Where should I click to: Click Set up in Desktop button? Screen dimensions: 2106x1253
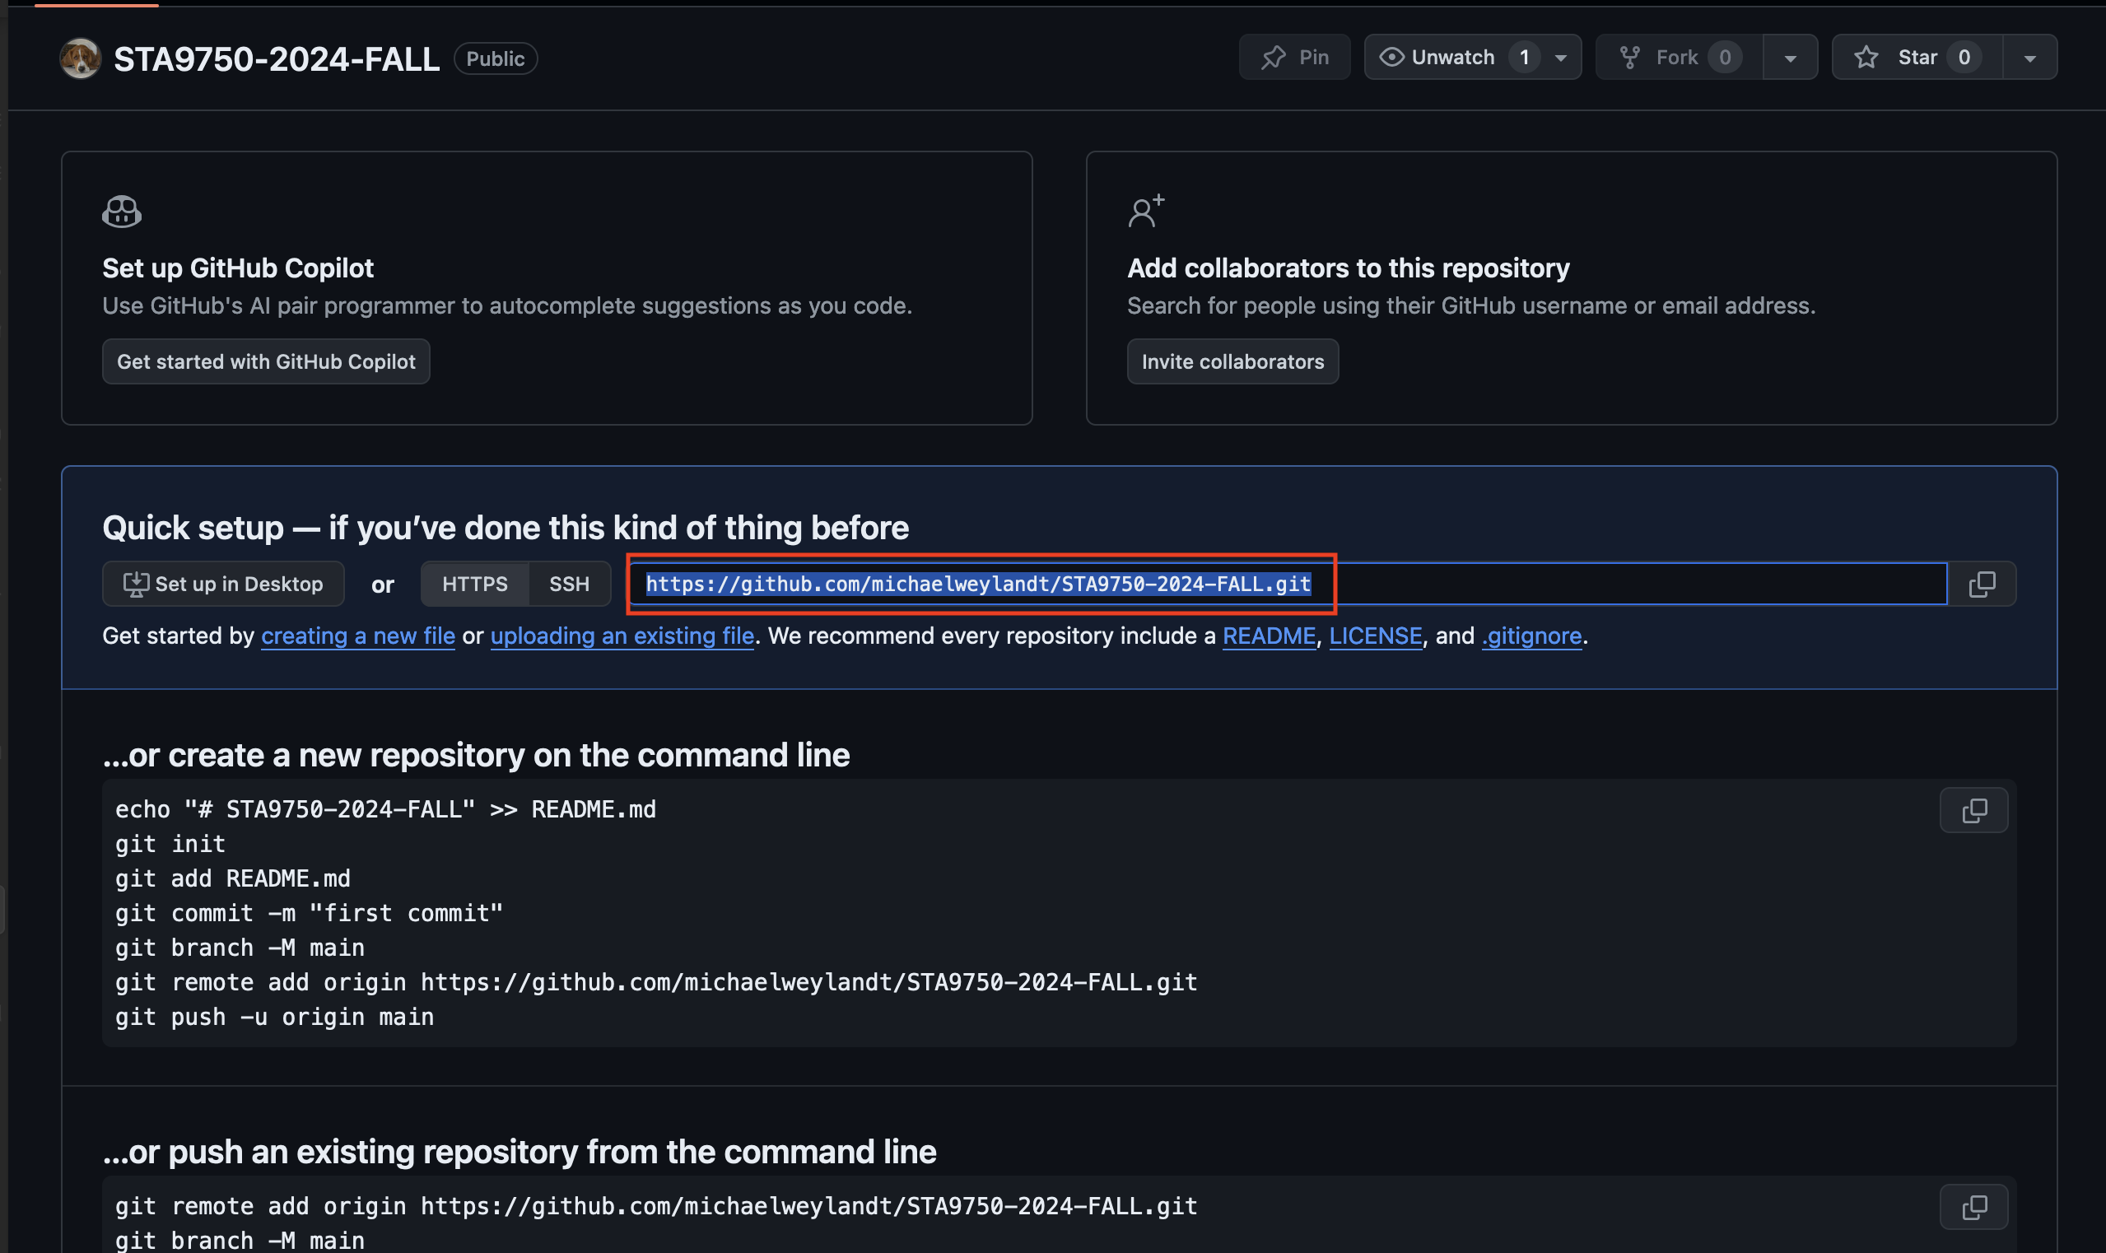coord(223,584)
